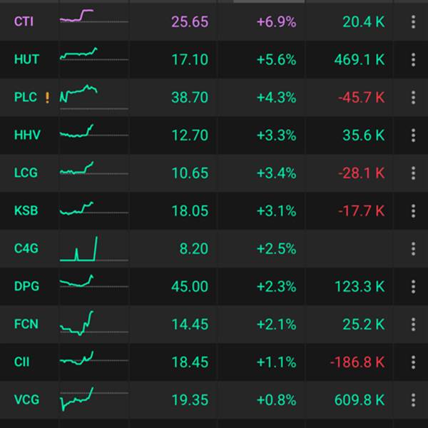Viewport: 428px width, 428px height.
Task: Open the three-dot menu for PLC
Action: coord(413,98)
